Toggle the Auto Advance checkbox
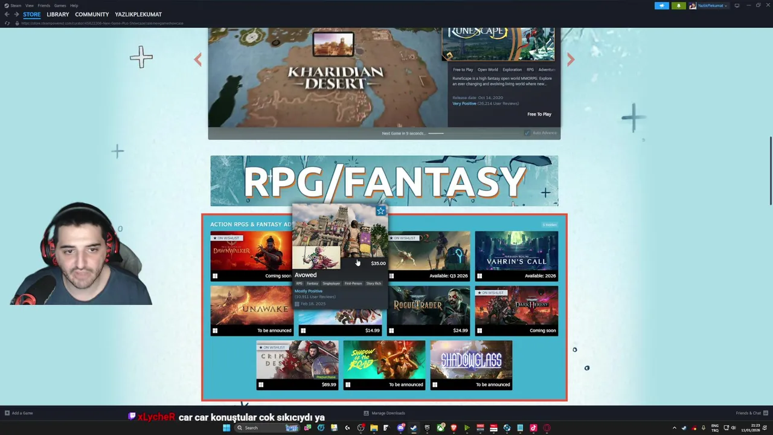Screen dimensions: 773x435 (527, 133)
